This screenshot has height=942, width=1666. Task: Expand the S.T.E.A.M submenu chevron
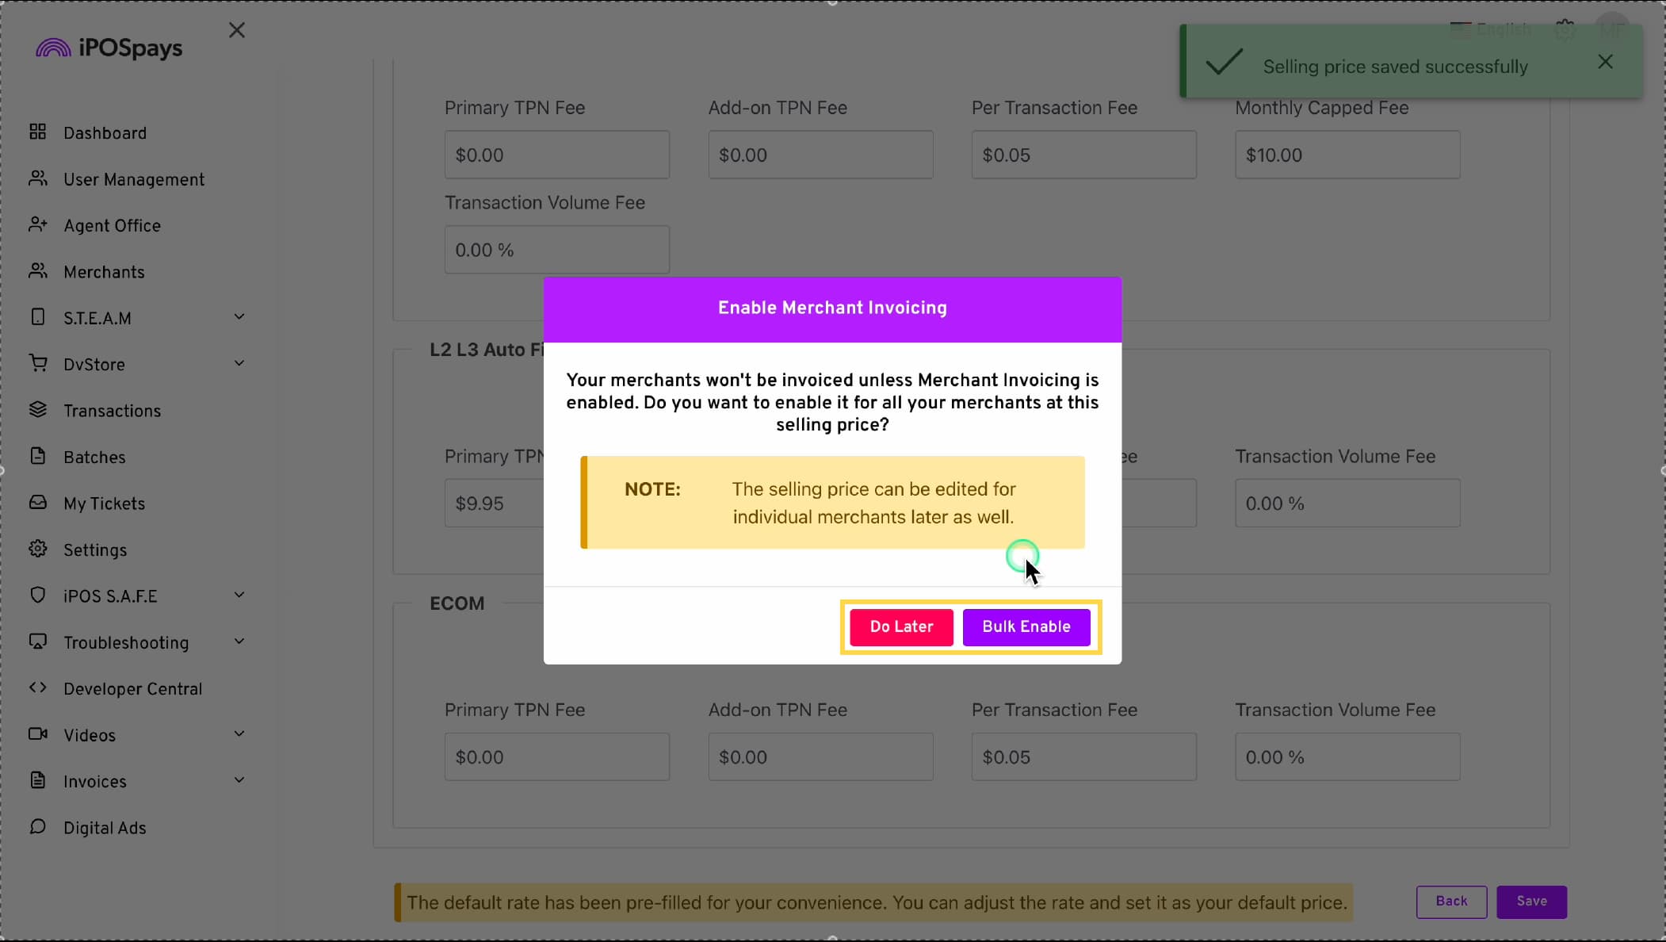(239, 317)
